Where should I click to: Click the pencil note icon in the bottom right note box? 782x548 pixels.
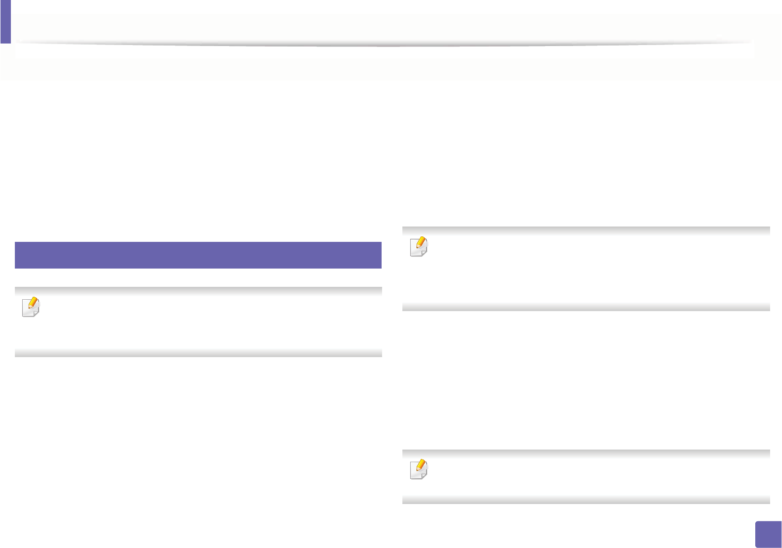[419, 469]
